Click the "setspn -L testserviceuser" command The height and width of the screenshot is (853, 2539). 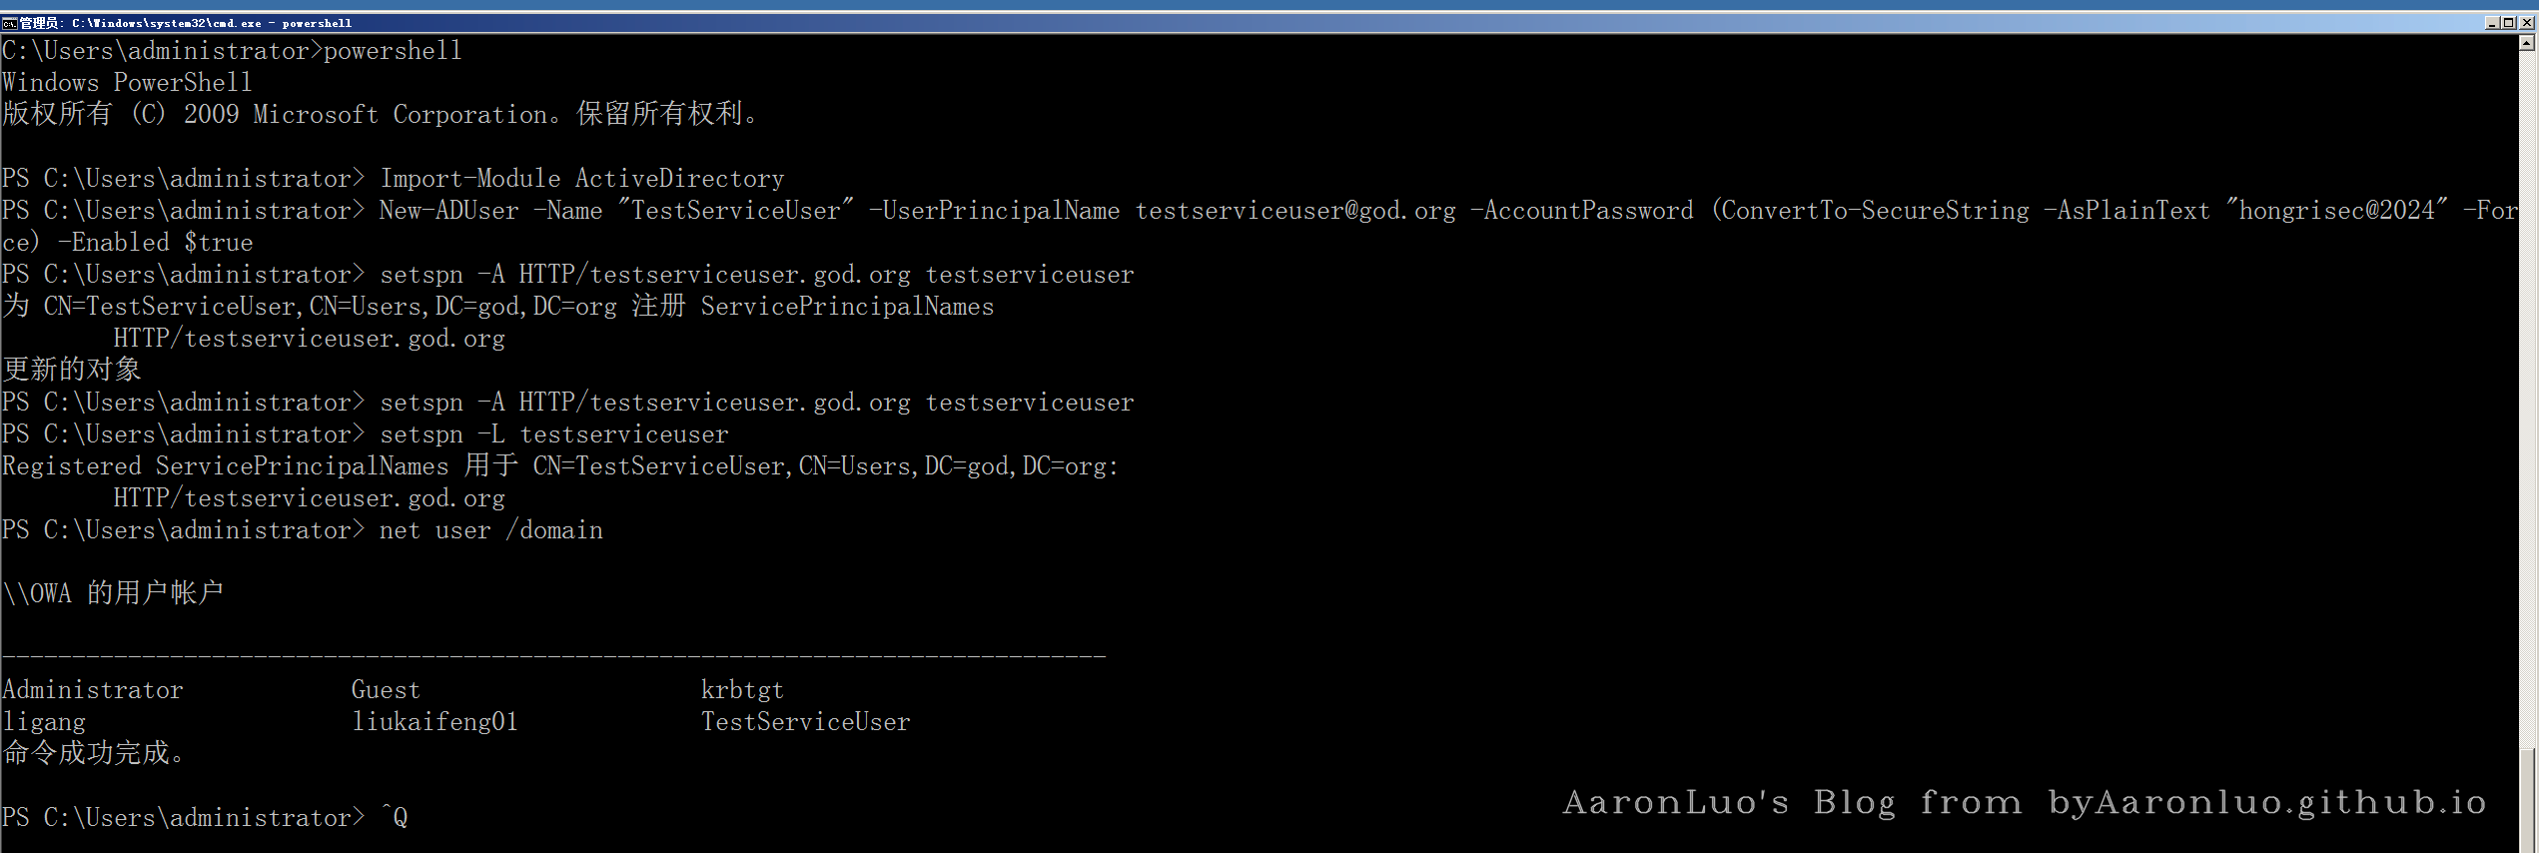(x=553, y=434)
